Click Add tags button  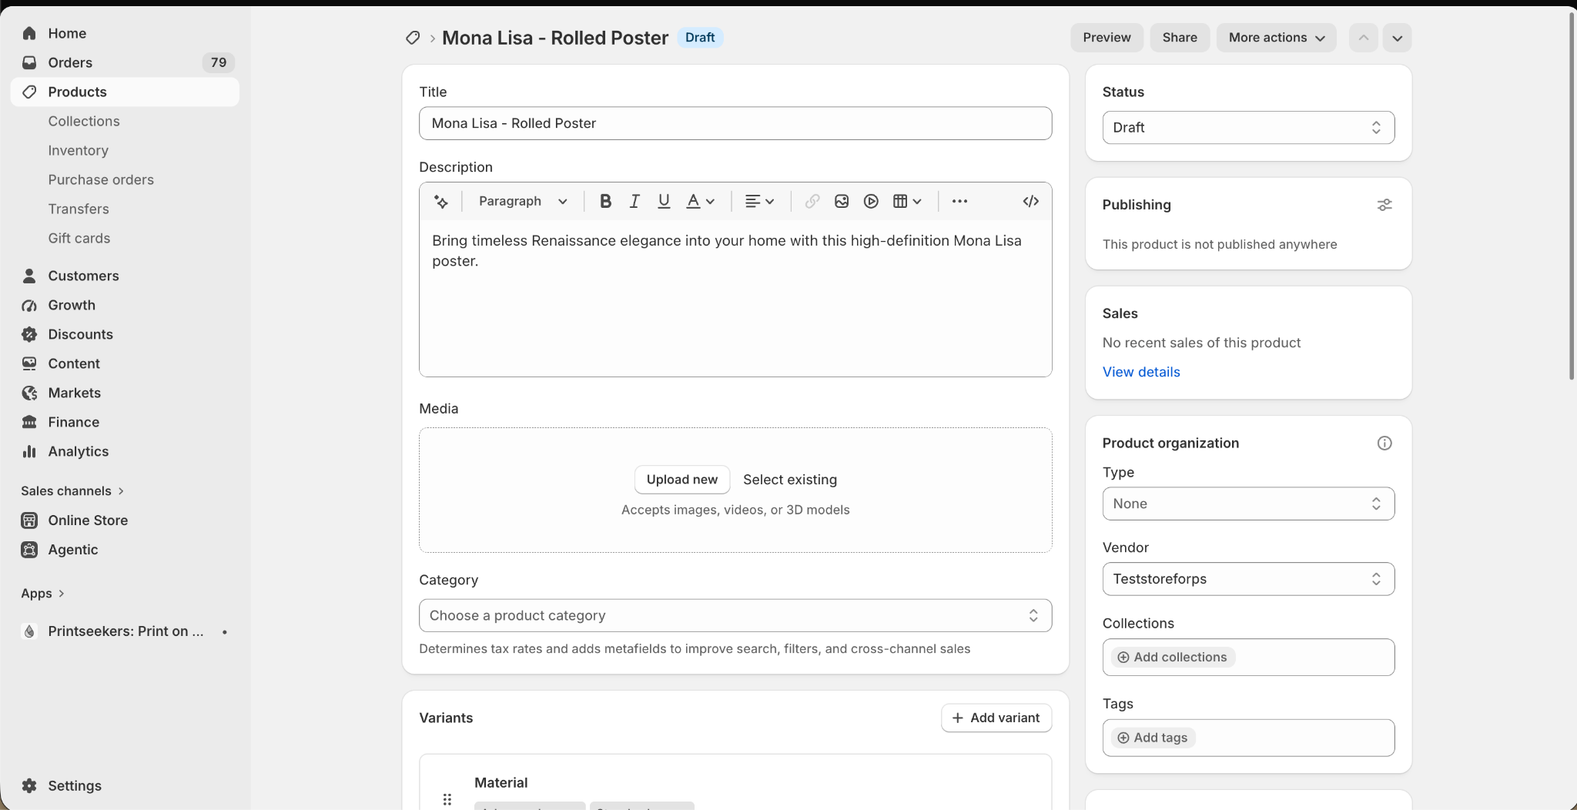[1153, 738]
